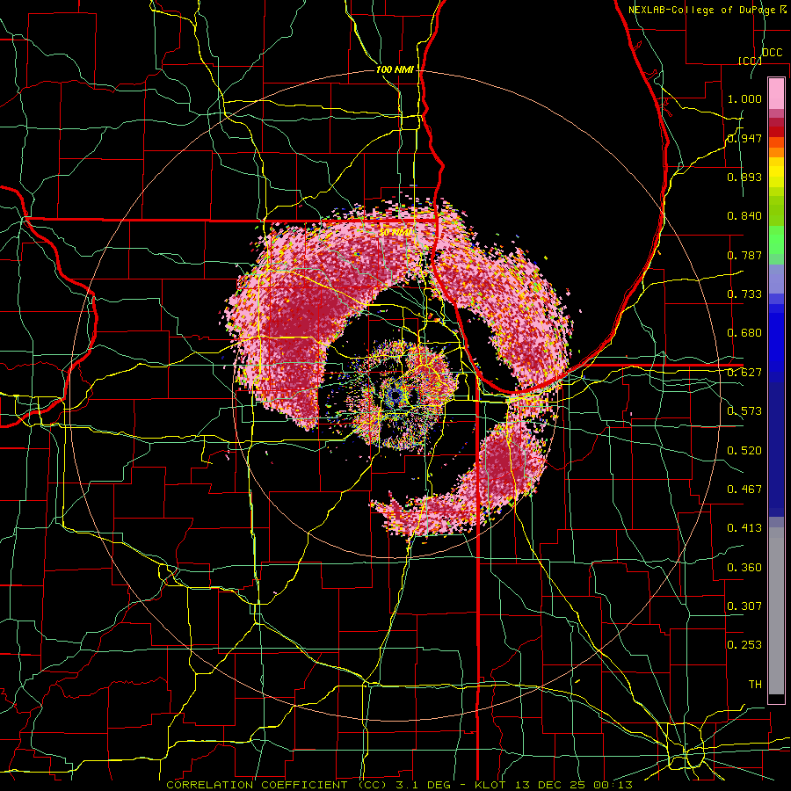Click the DCC label above the scale

[x=772, y=53]
